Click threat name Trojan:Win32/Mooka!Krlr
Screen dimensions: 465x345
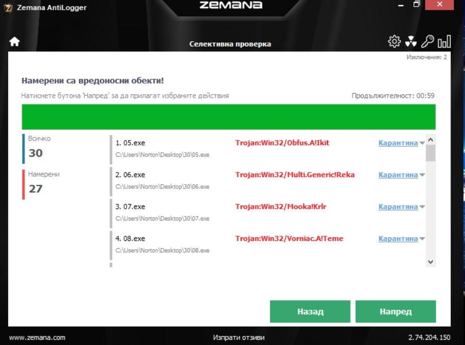[281, 207]
